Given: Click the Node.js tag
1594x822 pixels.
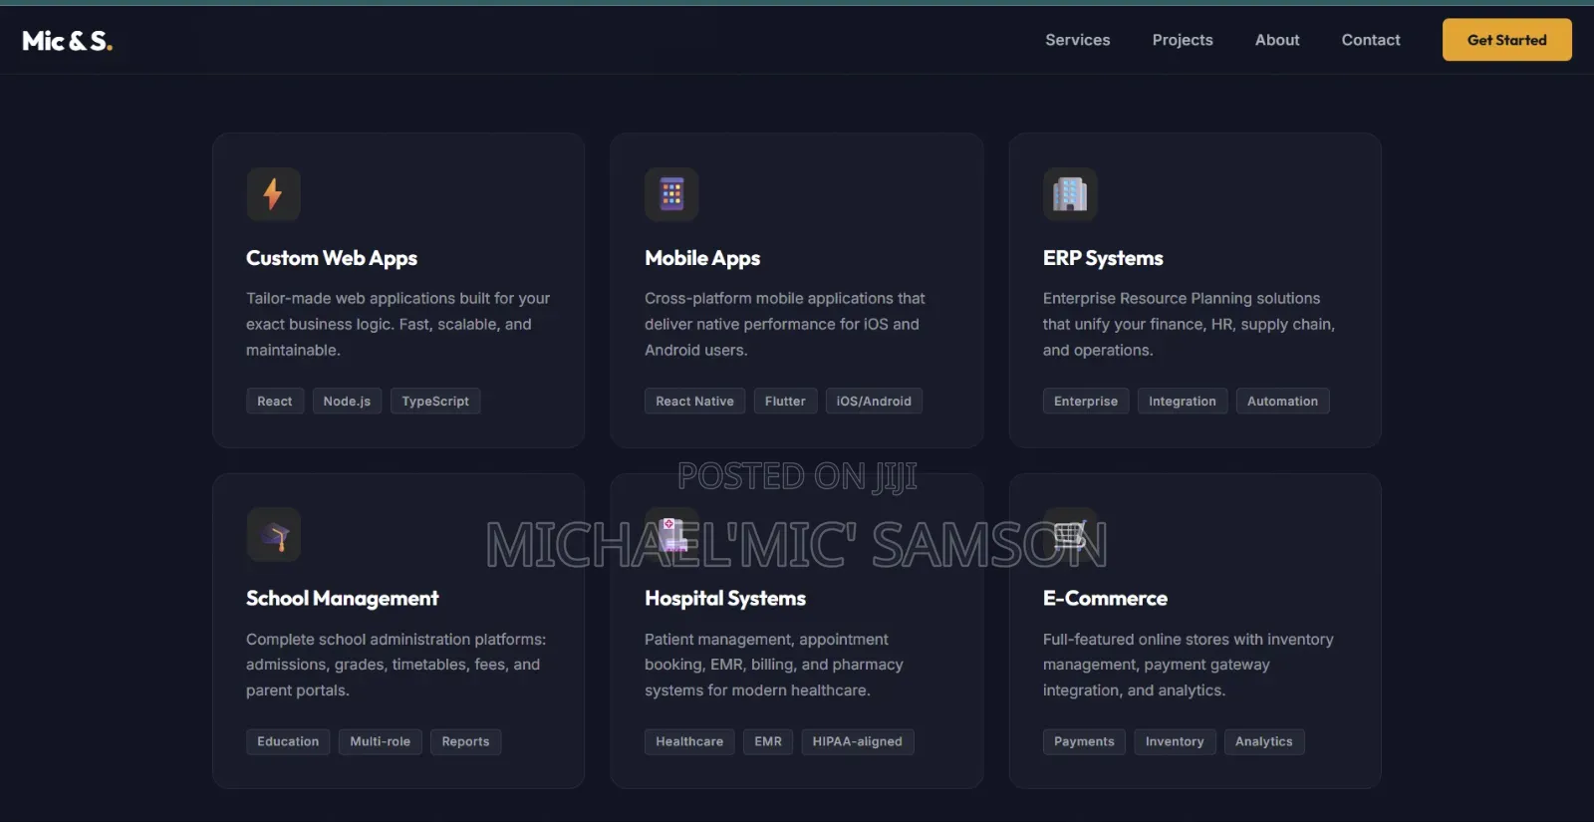Looking at the screenshot, I should (347, 402).
